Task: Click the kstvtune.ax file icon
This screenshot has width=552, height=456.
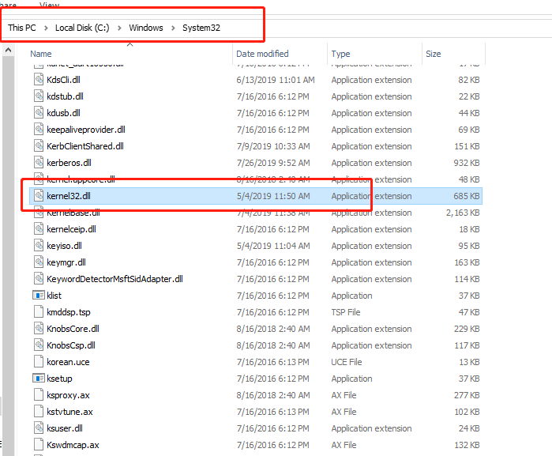Action: click(39, 411)
